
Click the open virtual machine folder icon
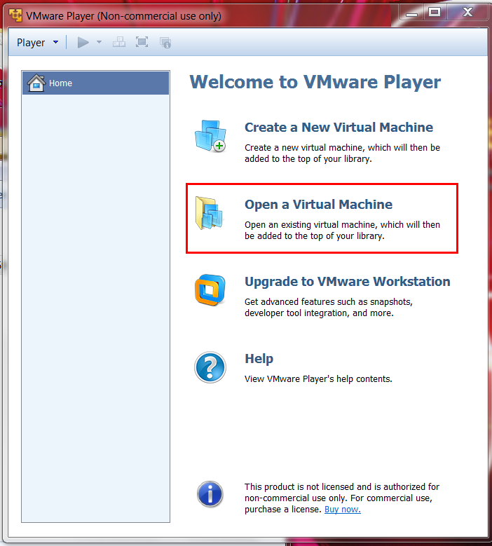tap(210, 213)
